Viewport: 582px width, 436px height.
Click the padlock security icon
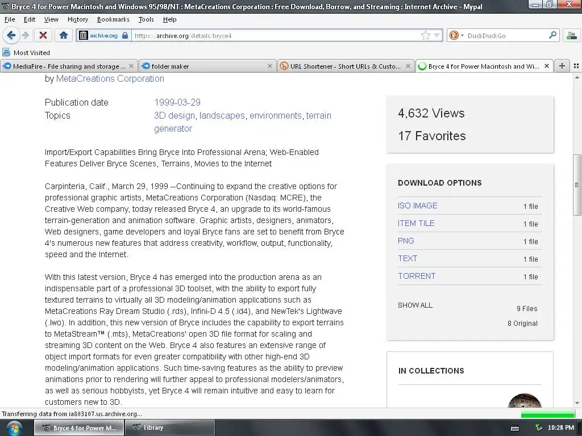coord(125,35)
